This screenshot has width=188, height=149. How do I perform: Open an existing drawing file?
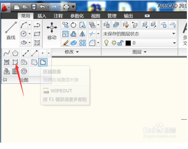click(x=25, y=7)
